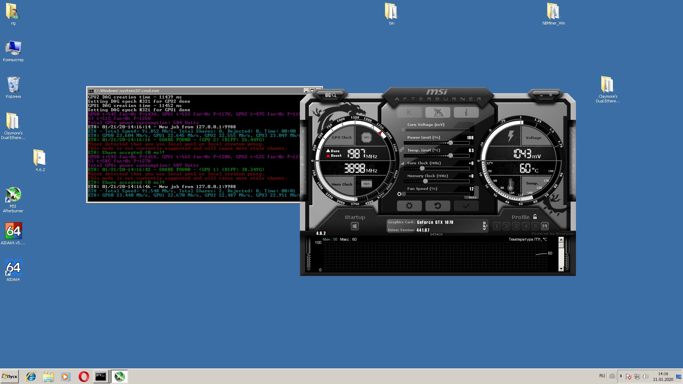Viewport: 683px width, 384px height.
Task: Select profile slot 4
Action: click(525, 226)
